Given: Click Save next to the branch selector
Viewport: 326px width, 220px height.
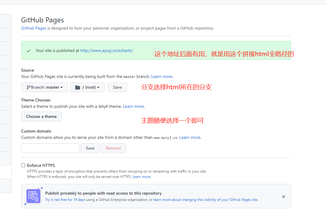Looking at the screenshot, I should (x=117, y=87).
